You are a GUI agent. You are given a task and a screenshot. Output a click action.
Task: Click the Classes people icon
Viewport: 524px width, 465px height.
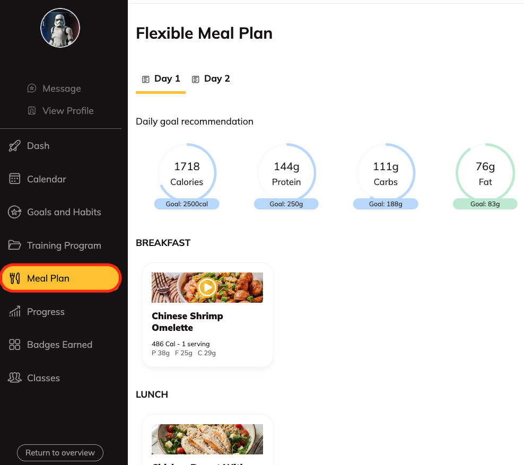(14, 378)
